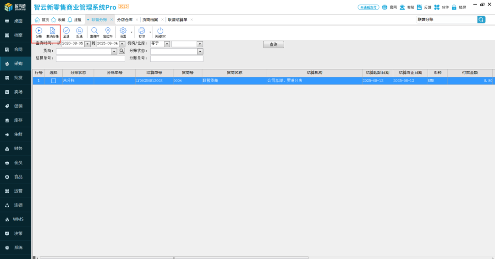This screenshot has height=259, width=495.
Task: Expand the 打印 dropdown arrow
Action: coord(150,32)
